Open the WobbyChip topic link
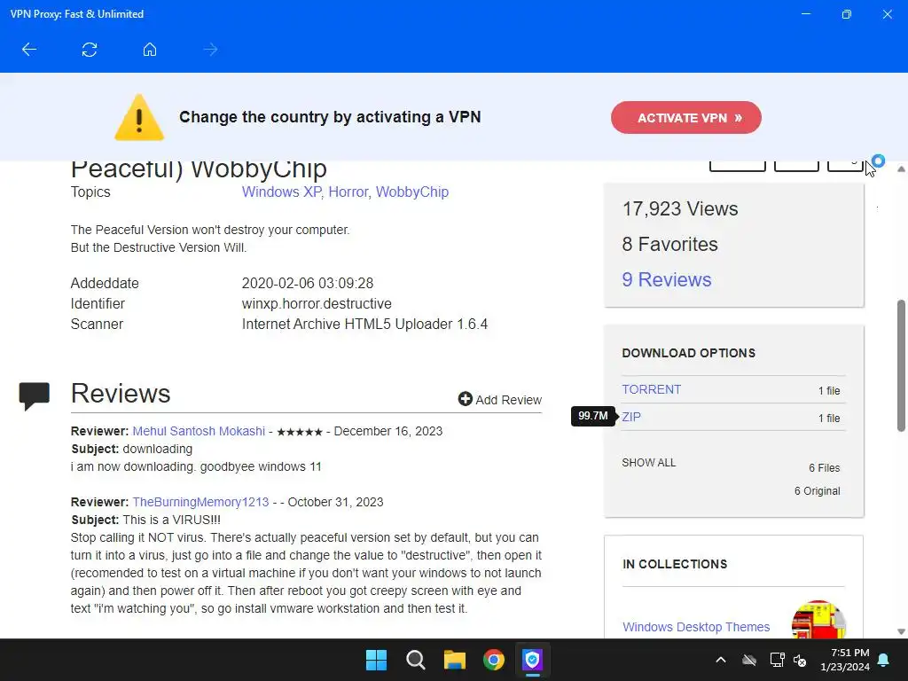Screen dimensions: 908x681 point(412,192)
